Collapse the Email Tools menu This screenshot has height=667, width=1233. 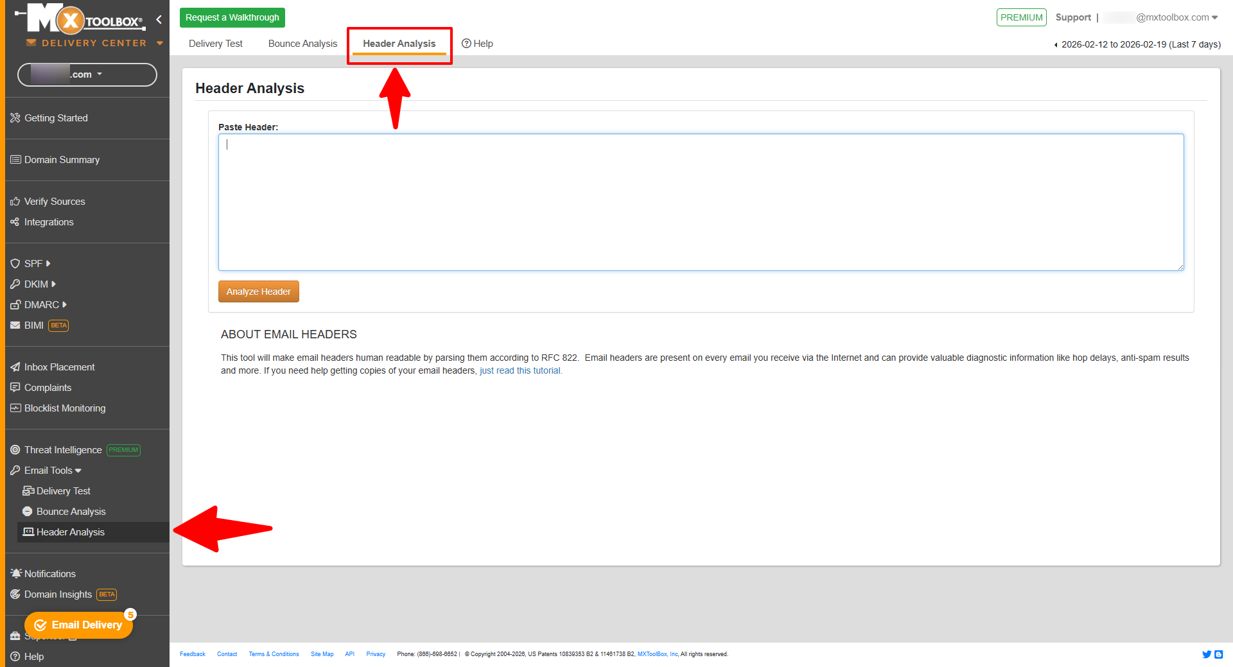click(53, 471)
